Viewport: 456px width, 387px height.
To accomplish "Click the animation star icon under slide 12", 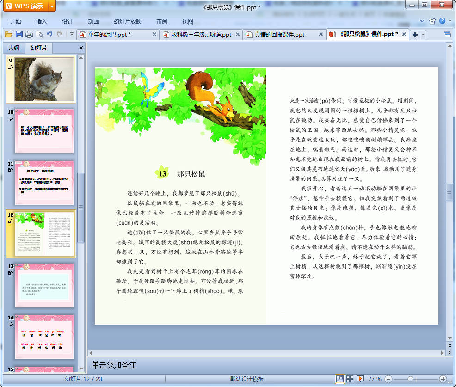I will (x=11, y=221).
